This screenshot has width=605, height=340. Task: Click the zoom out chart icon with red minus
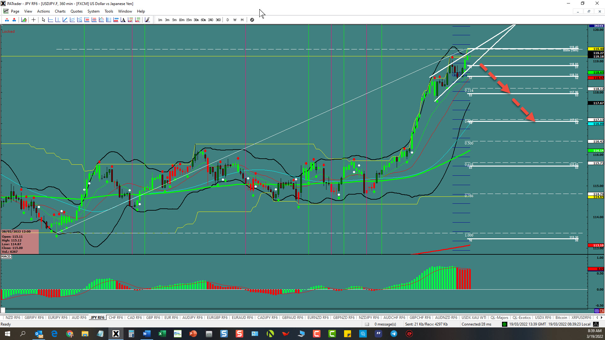(7, 20)
